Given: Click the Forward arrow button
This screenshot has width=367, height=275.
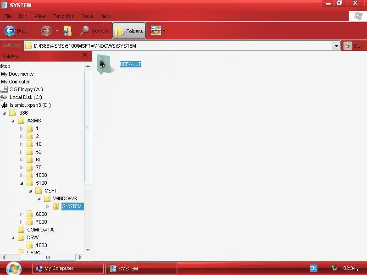Looking at the screenshot, I should (x=46, y=31).
